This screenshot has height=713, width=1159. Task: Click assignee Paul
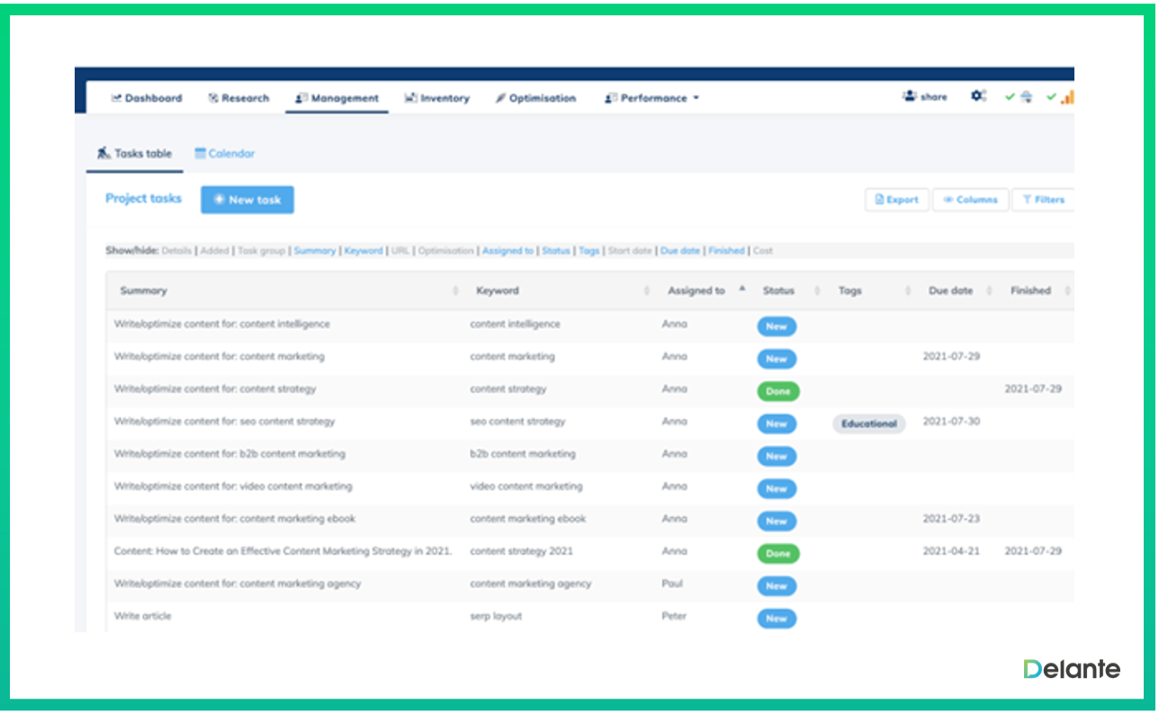[x=672, y=584]
